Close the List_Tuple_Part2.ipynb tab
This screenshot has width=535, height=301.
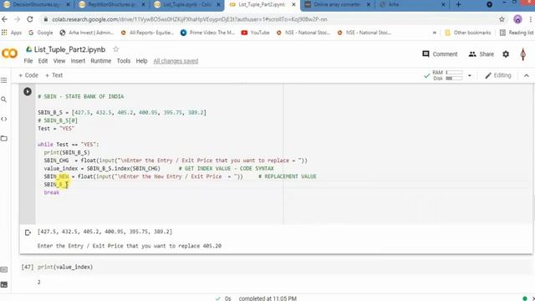click(294, 5)
